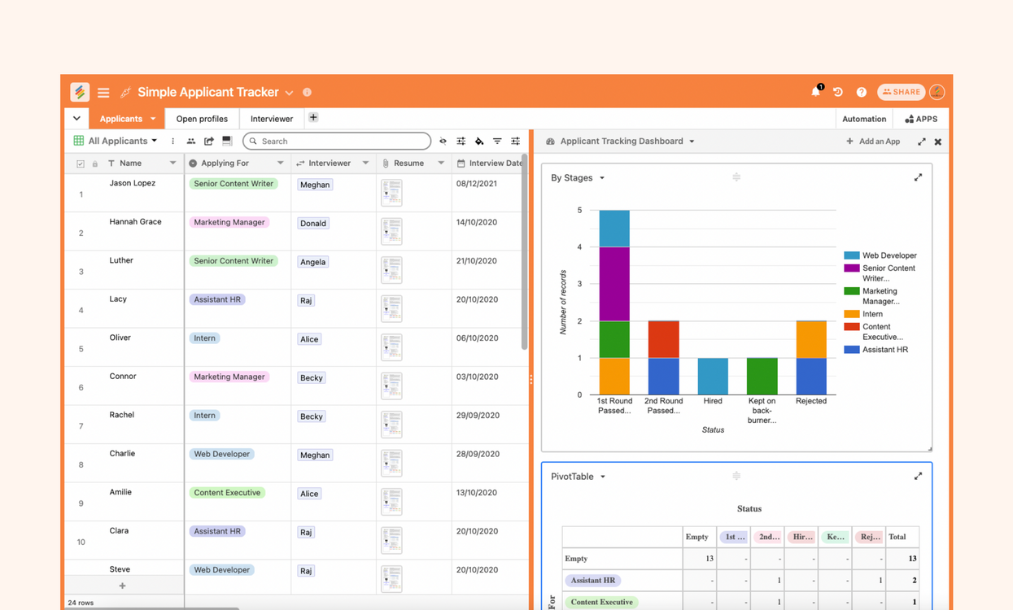
Task: Switch to the Interviewer tab
Action: point(272,119)
